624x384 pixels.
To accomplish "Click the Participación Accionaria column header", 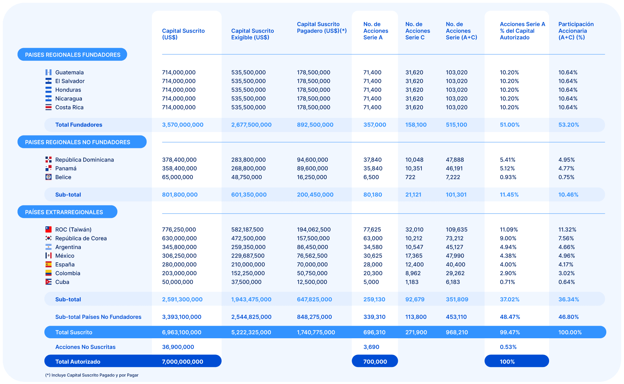I will (576, 31).
